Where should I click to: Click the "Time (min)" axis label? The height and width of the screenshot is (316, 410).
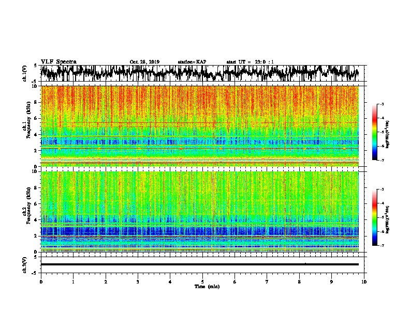click(207, 287)
